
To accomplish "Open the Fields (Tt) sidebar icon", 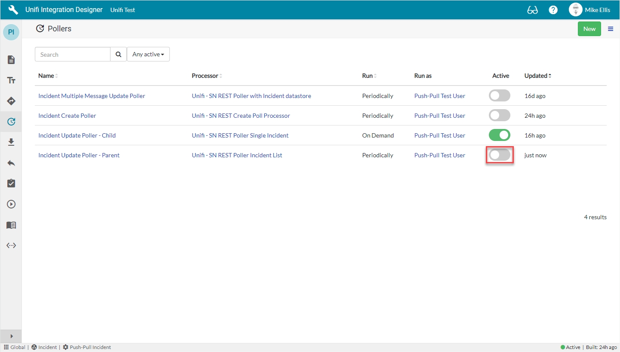I will point(11,80).
